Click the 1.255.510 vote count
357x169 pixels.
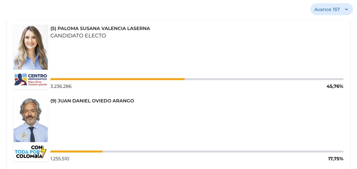[x=60, y=159]
